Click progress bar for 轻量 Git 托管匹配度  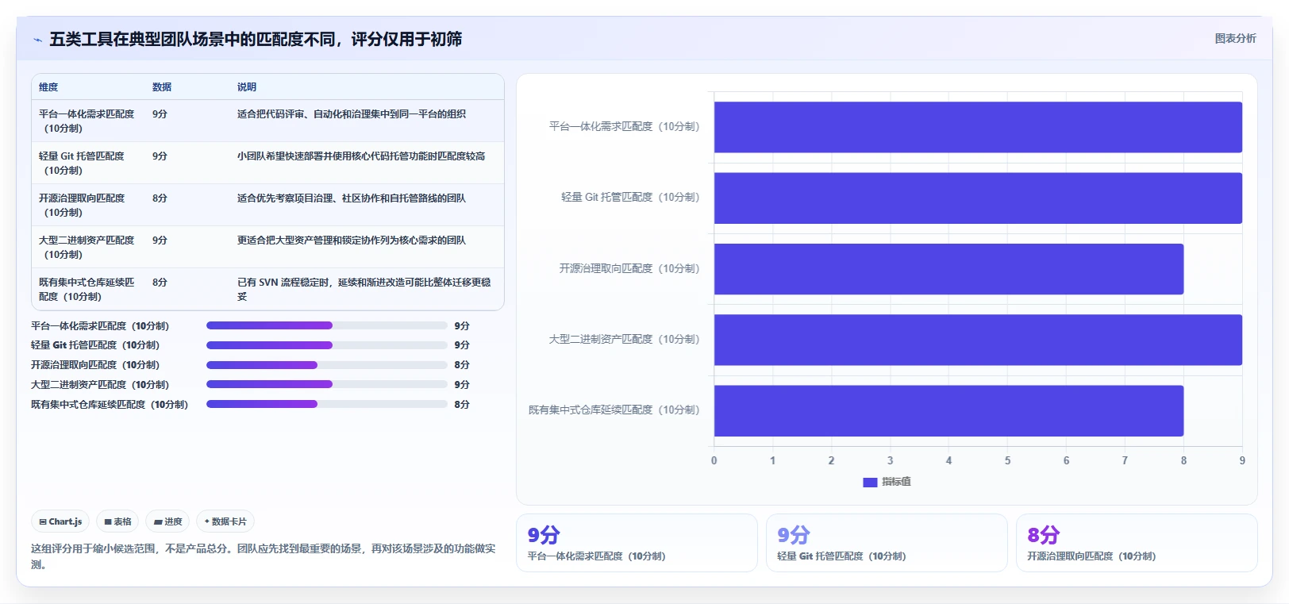[327, 345]
